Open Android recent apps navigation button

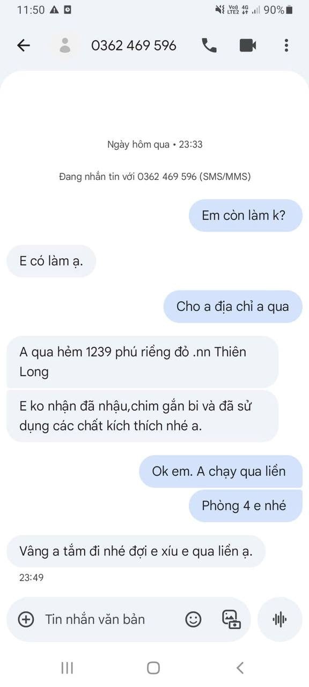point(67,668)
